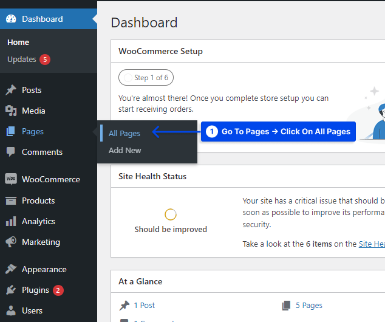Open the Updates submenu

pyautogui.click(x=22, y=60)
